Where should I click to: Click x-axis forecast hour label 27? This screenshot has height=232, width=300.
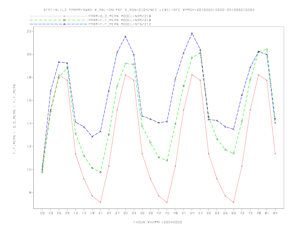[x=117, y=213]
